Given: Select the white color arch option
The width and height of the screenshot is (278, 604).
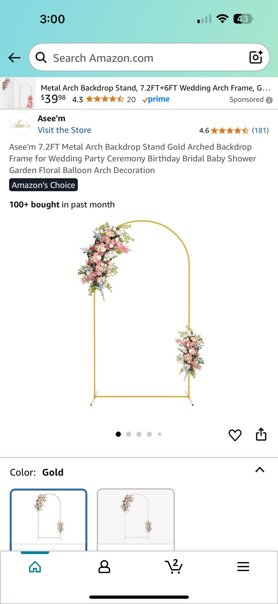Looking at the screenshot, I should pyautogui.click(x=136, y=520).
